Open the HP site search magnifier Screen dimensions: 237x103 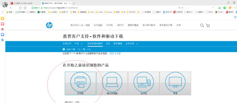202,25
